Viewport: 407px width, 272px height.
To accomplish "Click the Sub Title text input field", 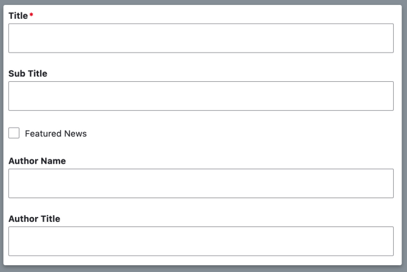I will [200, 96].
